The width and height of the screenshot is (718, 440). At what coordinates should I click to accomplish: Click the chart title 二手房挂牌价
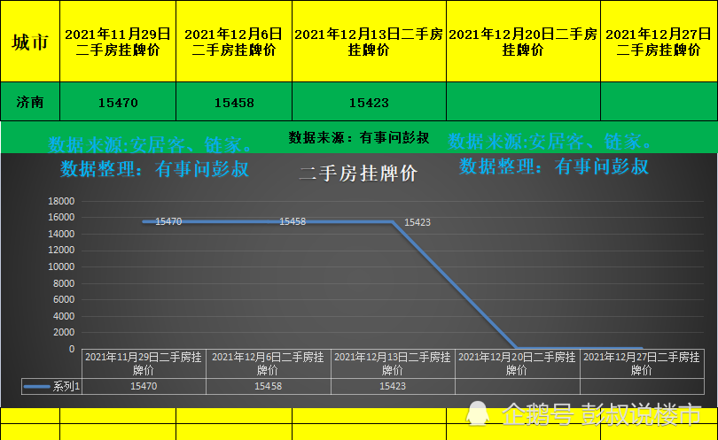(x=358, y=174)
